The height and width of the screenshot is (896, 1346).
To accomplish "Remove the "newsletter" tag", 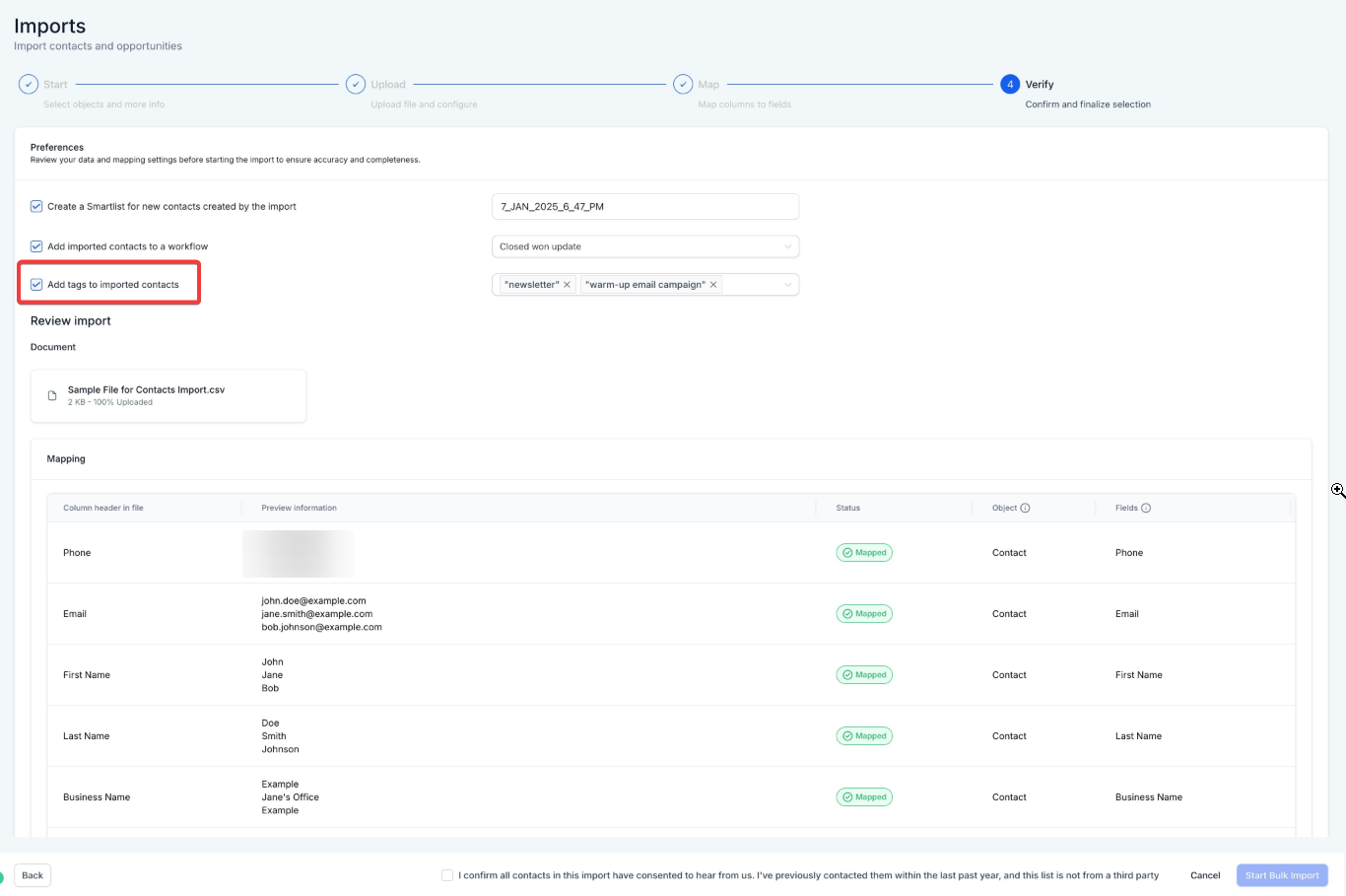I will tap(567, 285).
